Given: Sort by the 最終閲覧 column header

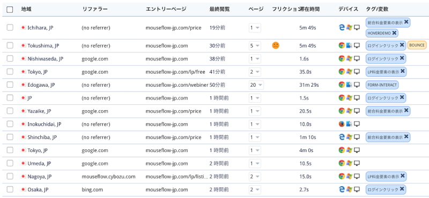Looking at the screenshot, I should point(220,9).
